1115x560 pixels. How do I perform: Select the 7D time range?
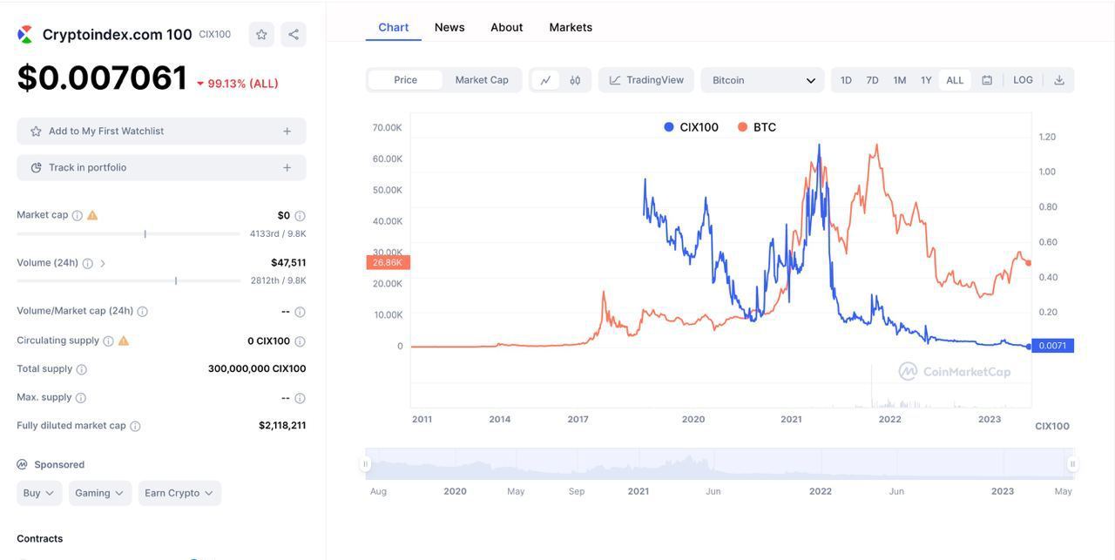[x=872, y=80]
